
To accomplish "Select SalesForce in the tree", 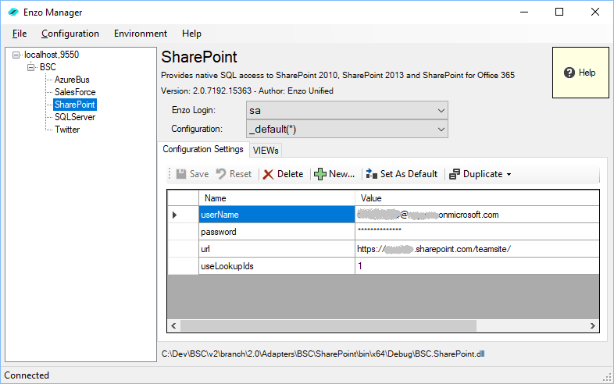I will (x=75, y=92).
